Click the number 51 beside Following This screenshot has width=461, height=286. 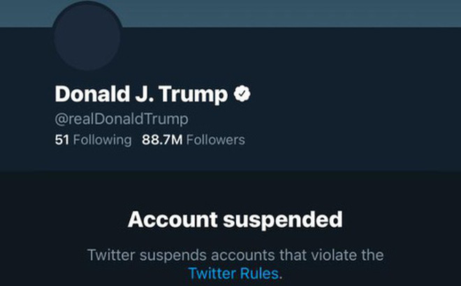(61, 140)
